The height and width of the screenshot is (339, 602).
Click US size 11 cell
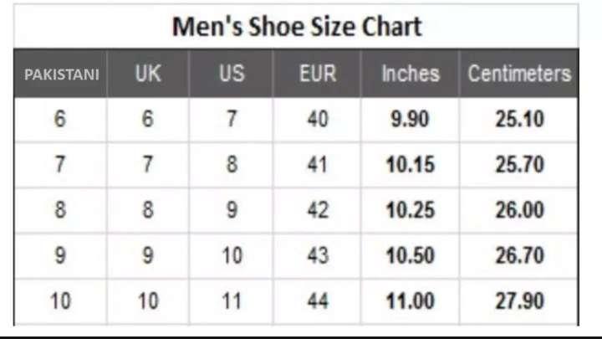coord(232,300)
